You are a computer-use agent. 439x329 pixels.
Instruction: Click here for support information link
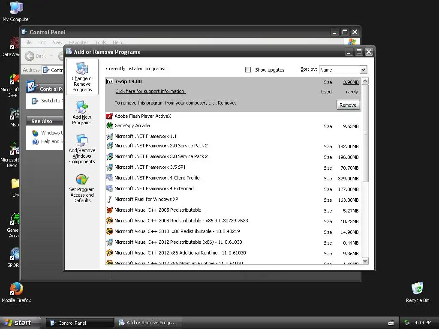(x=150, y=91)
